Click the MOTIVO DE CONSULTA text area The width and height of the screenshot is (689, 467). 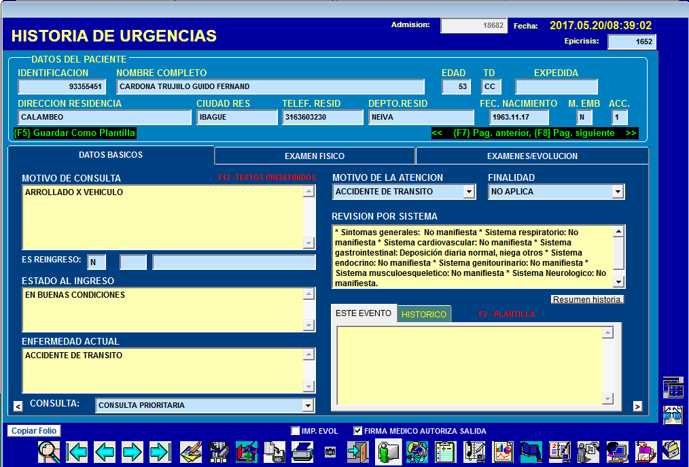coord(162,218)
